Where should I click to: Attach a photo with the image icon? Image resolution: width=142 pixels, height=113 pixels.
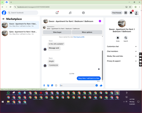click(48, 85)
